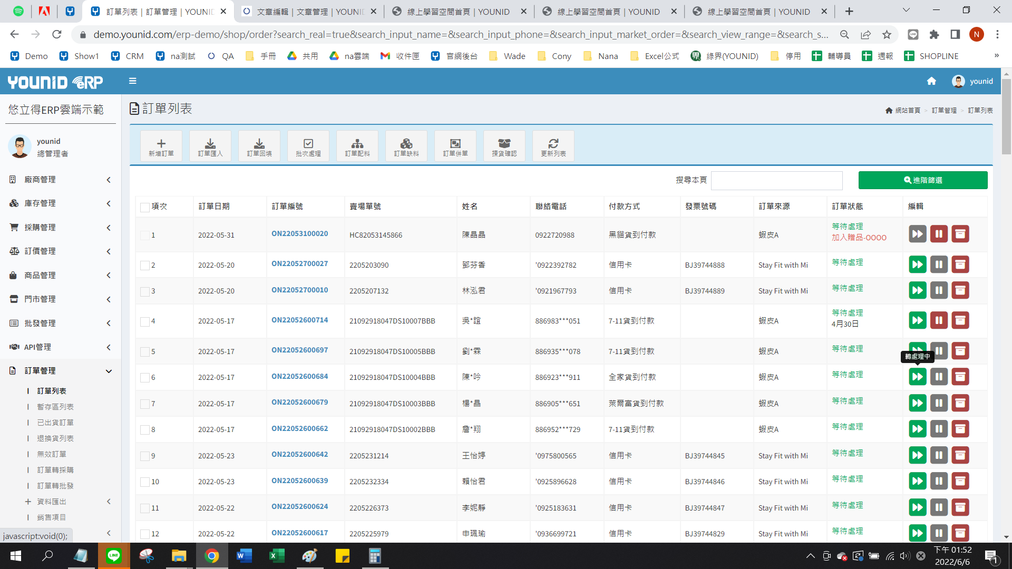
Task: Open order link ON22053100020
Action: (299, 234)
